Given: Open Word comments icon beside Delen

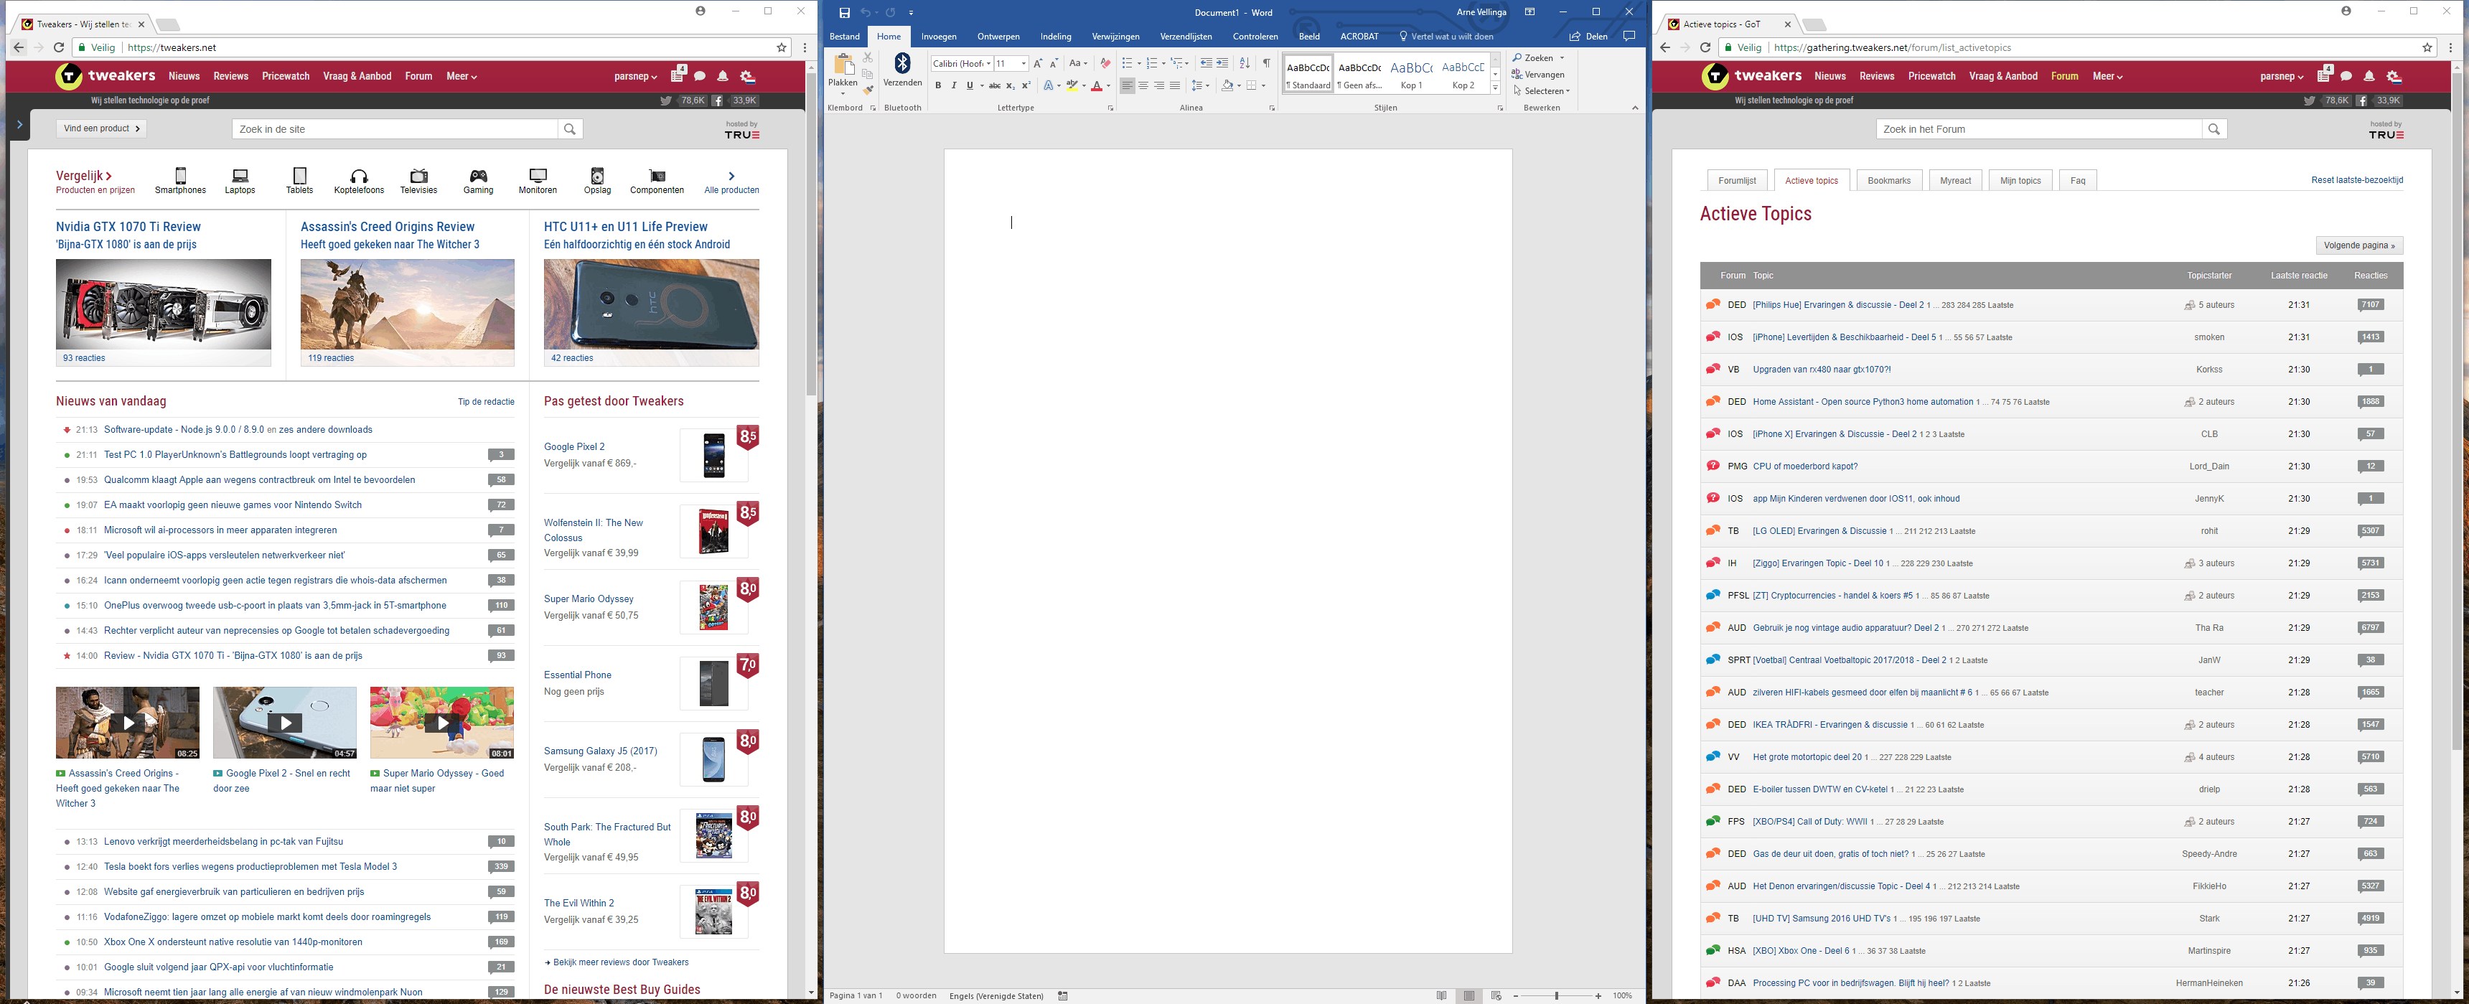Looking at the screenshot, I should (1629, 37).
